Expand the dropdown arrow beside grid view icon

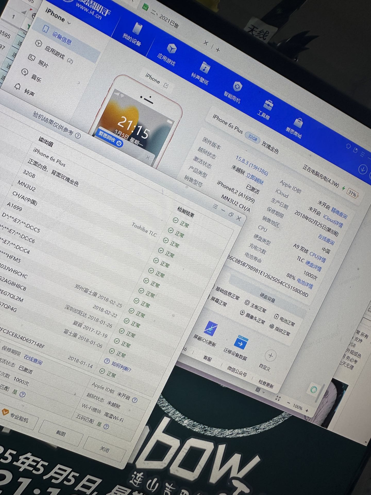click(x=263, y=392)
